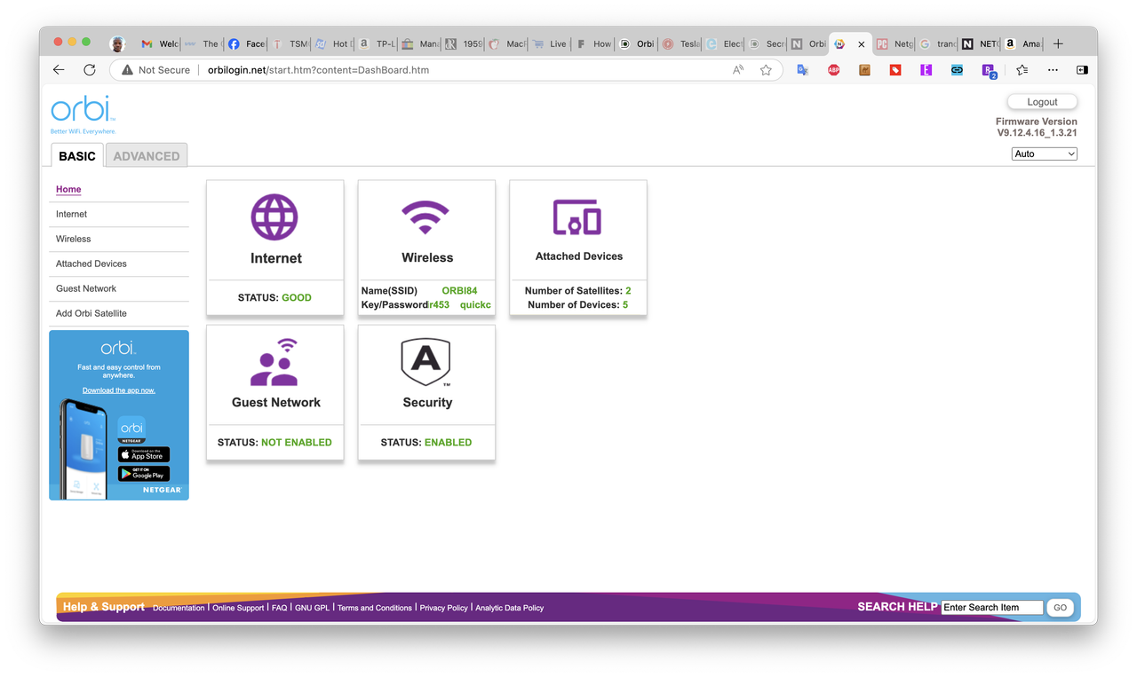Click the Download the app now link
The height and width of the screenshot is (677, 1137).
pos(118,390)
